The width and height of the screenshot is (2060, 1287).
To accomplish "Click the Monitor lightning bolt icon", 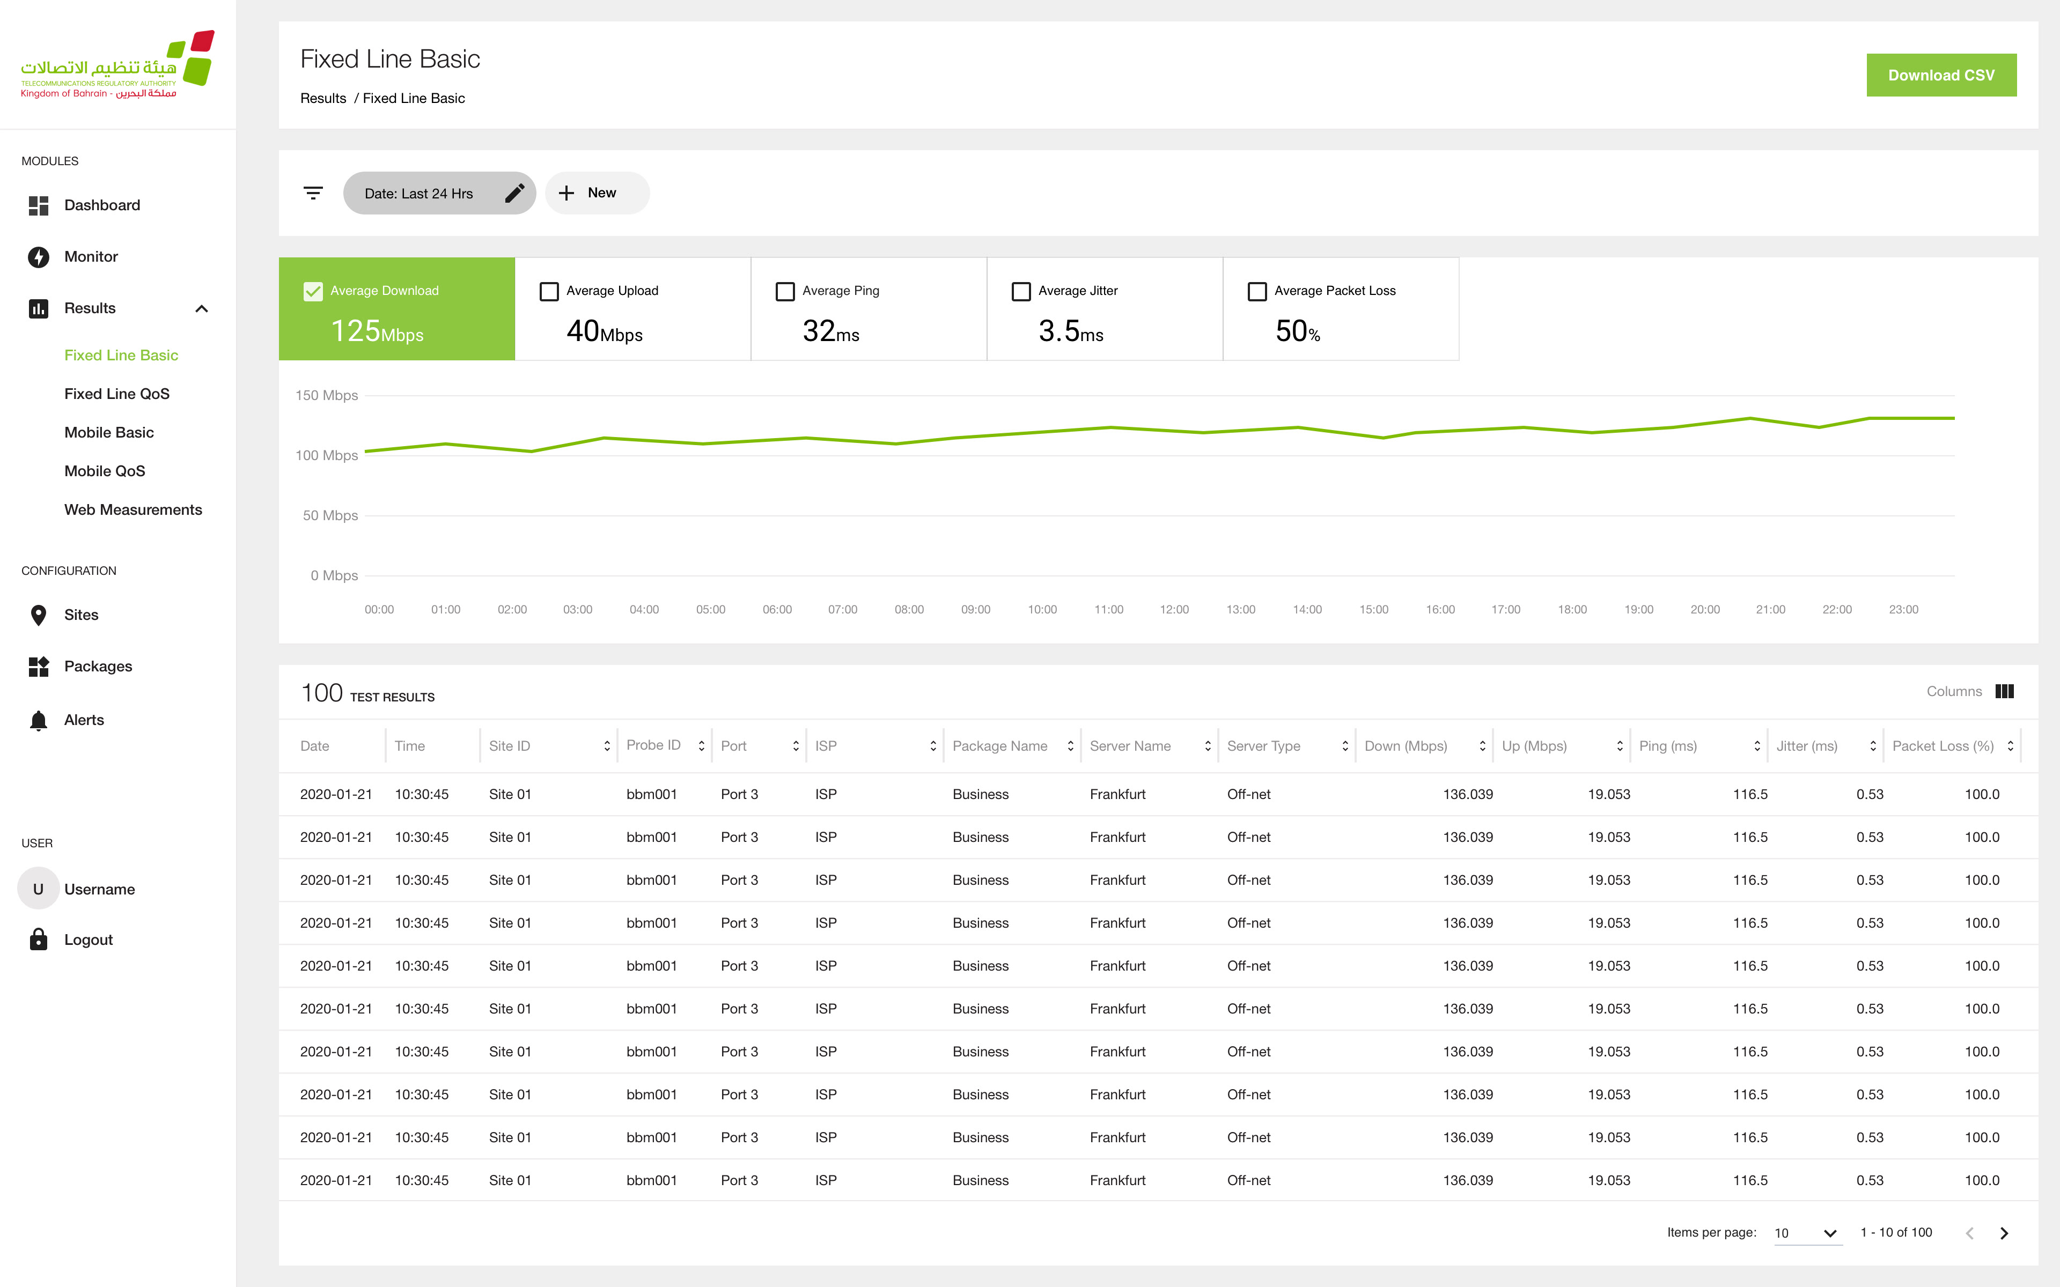I will [x=38, y=257].
